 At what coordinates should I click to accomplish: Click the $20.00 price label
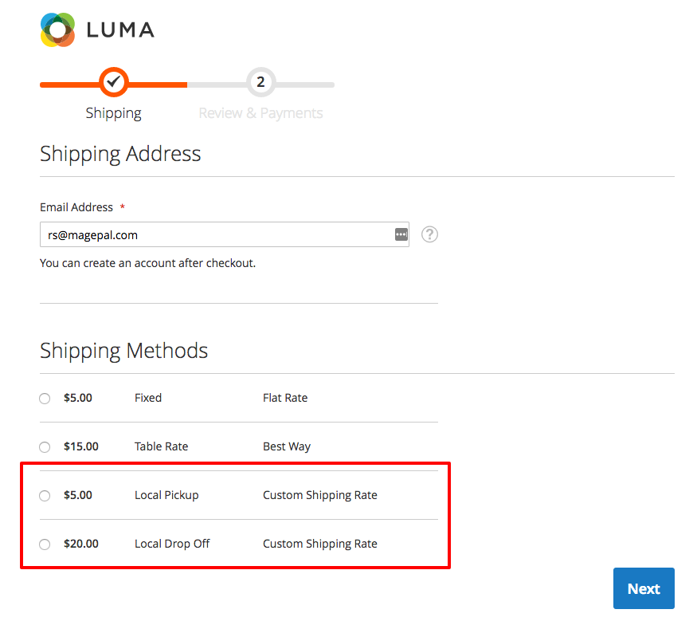[x=81, y=544]
